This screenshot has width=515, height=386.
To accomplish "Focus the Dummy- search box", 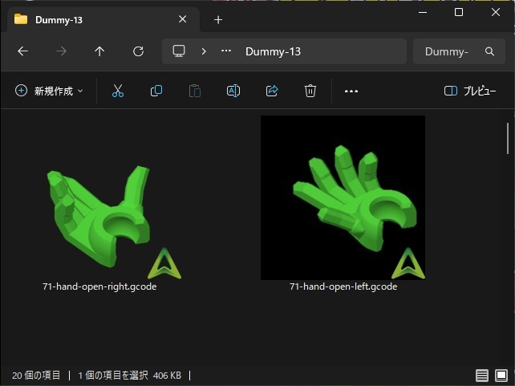I will click(x=459, y=51).
